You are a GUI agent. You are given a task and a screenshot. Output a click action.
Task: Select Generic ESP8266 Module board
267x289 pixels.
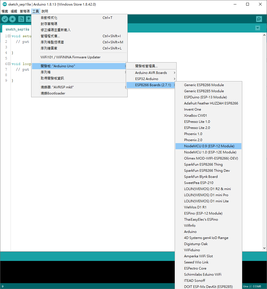(208, 85)
